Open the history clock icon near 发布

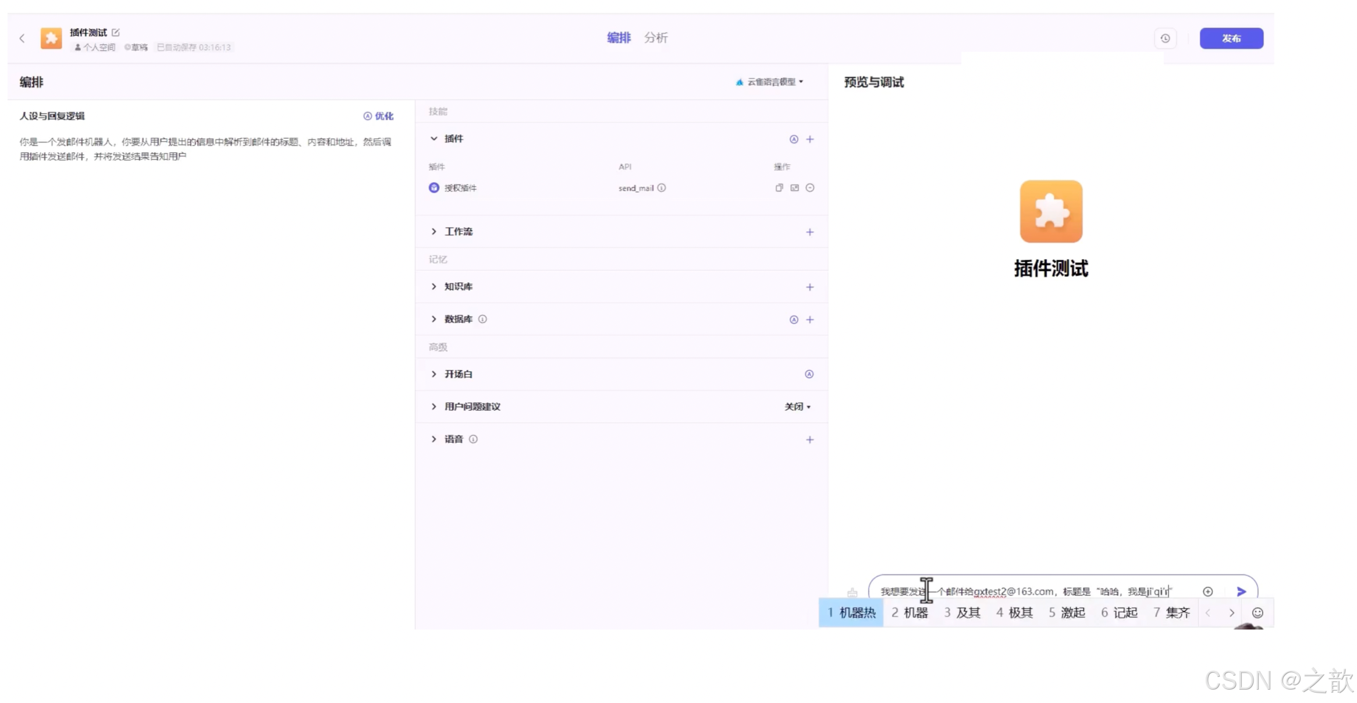pos(1165,38)
